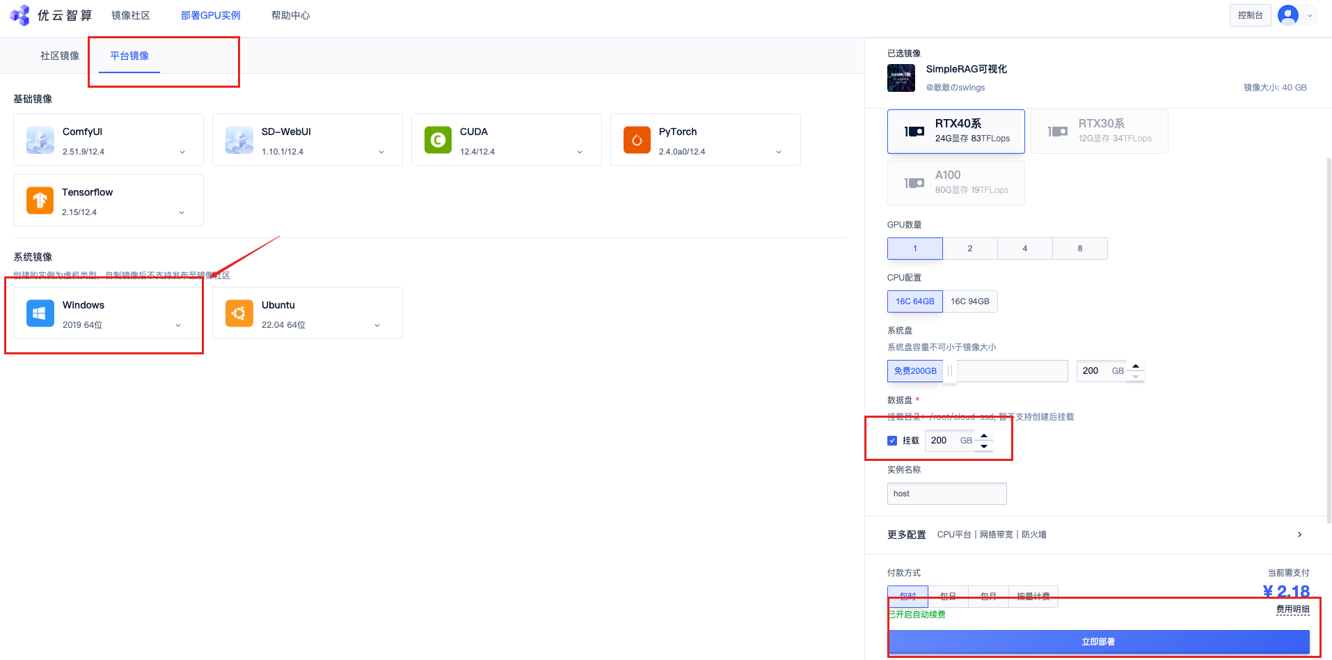Expand the PyTorch version dropdown
This screenshot has width=1332, height=660.
point(778,152)
